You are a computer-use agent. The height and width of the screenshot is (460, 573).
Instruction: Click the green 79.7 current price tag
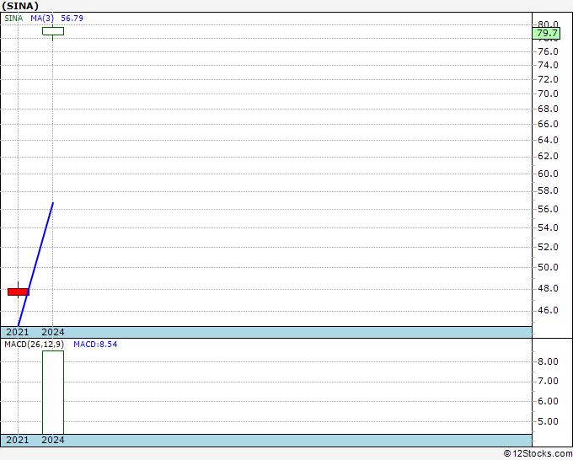click(x=546, y=33)
